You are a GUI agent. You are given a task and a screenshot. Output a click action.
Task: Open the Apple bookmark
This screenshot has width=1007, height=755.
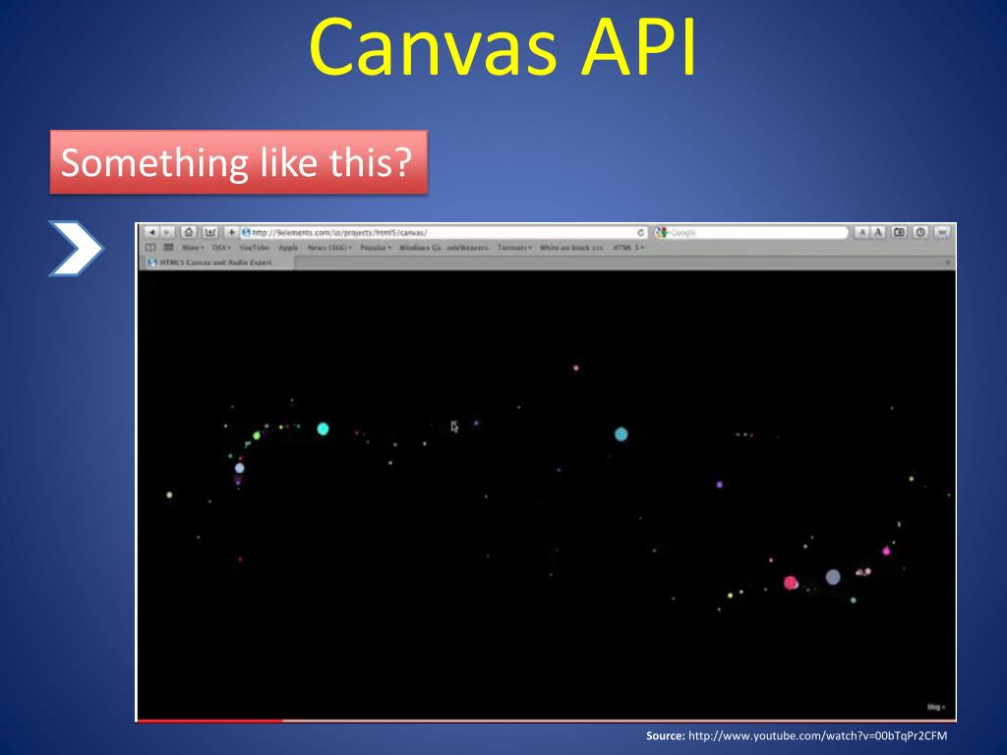coord(288,248)
